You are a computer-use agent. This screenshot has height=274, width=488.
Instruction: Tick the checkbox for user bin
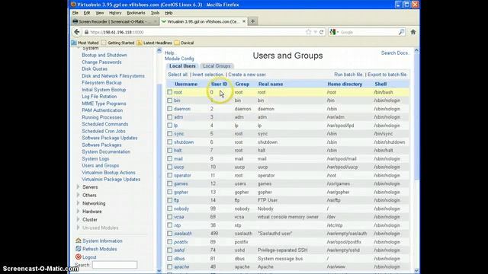[169, 100]
